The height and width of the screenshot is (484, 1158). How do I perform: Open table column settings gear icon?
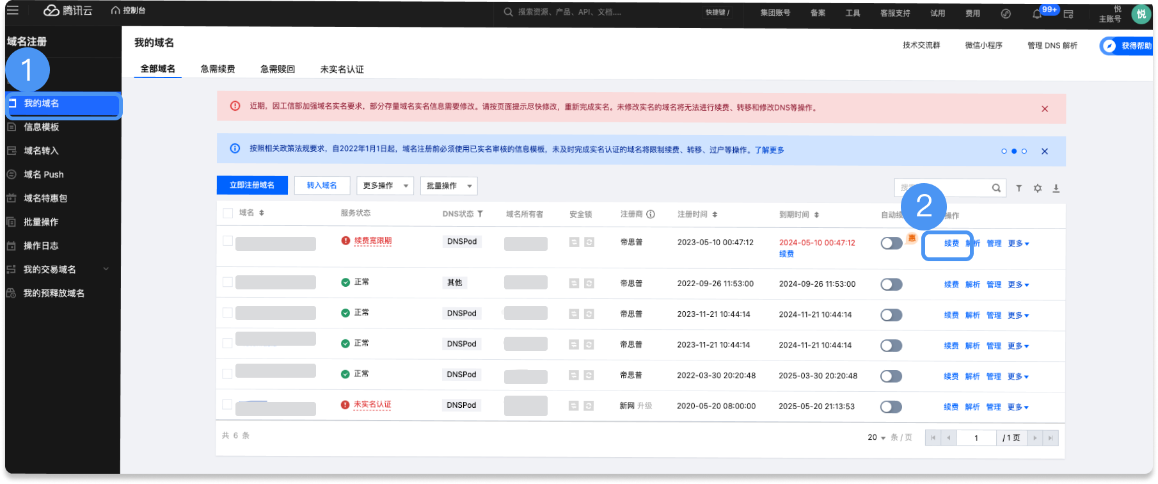(x=1038, y=188)
